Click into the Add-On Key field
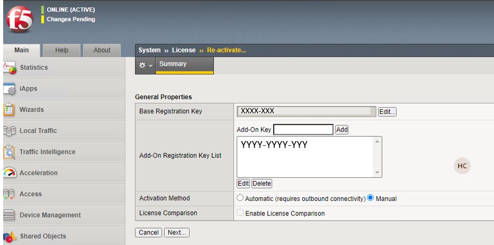The image size is (494, 245). 303,130
